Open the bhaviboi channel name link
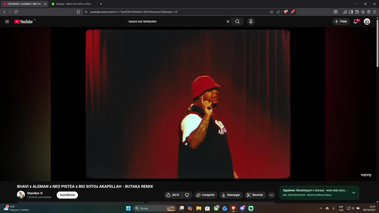The width and height of the screenshot is (379, 213). 33,193
